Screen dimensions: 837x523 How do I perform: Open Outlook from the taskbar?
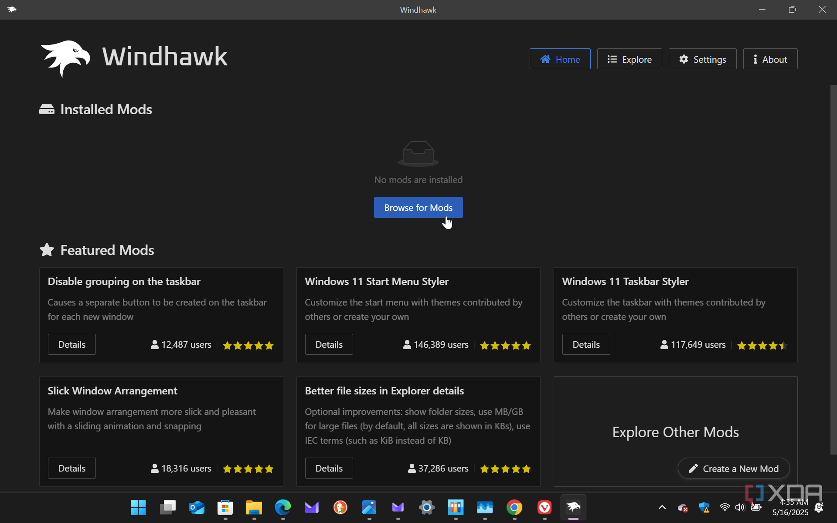pyautogui.click(x=197, y=507)
